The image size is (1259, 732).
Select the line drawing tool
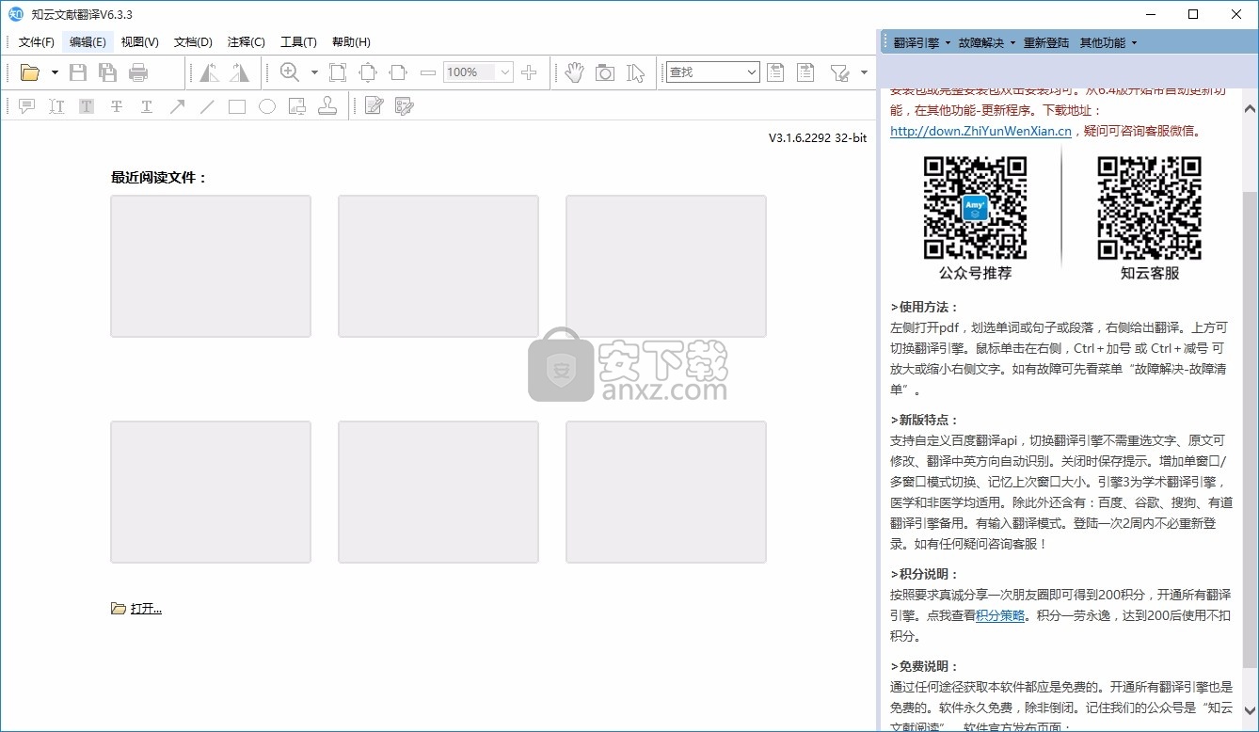coord(207,106)
